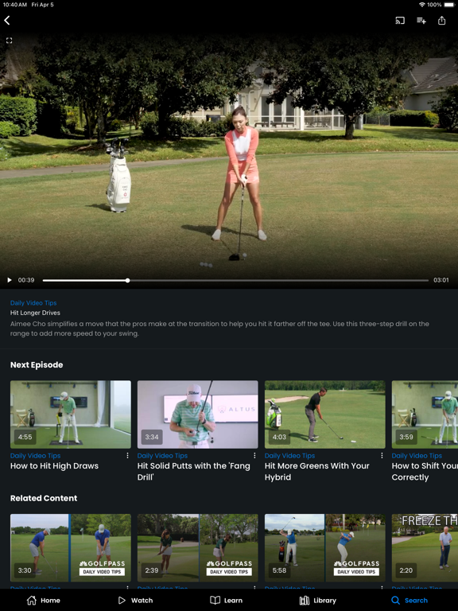Select Hit More Greens With Your Hybrid title

317,472
